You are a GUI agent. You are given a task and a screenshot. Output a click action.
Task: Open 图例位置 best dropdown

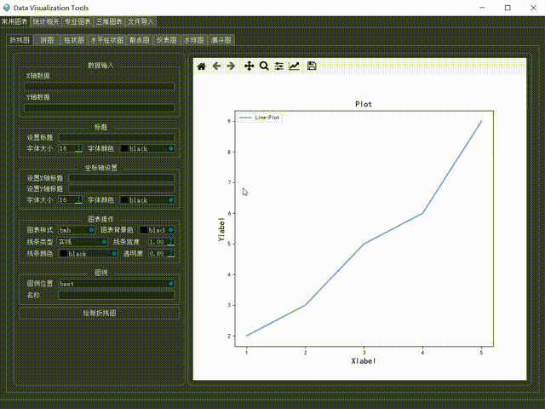tap(117, 284)
